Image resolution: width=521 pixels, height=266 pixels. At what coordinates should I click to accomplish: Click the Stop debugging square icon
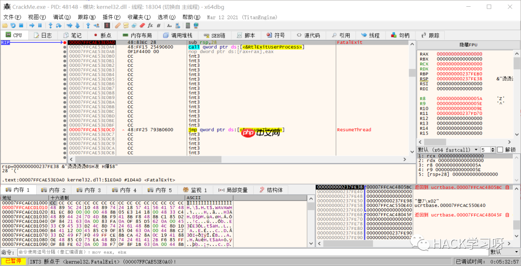[21, 25]
